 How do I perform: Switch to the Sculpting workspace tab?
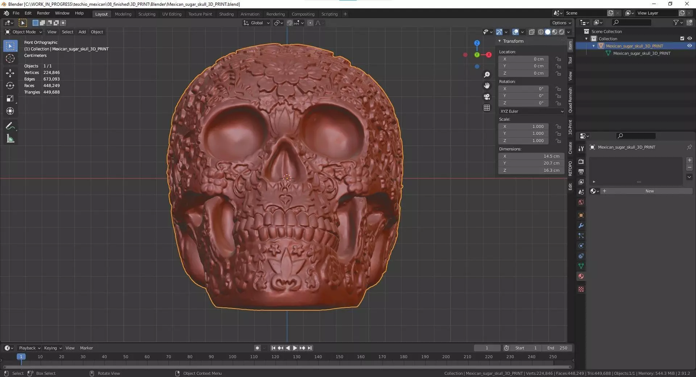coord(146,14)
